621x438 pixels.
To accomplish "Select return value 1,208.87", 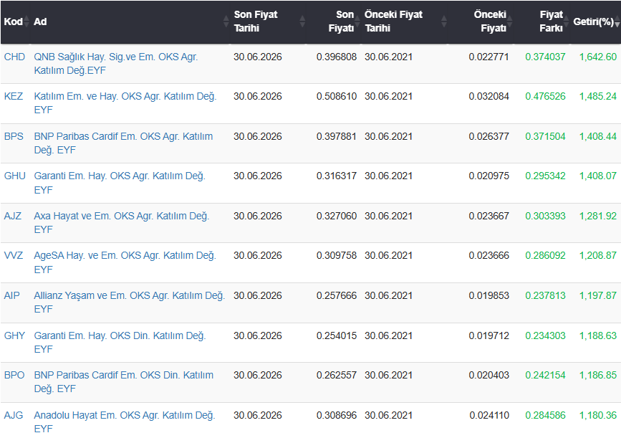I will 598,255.
